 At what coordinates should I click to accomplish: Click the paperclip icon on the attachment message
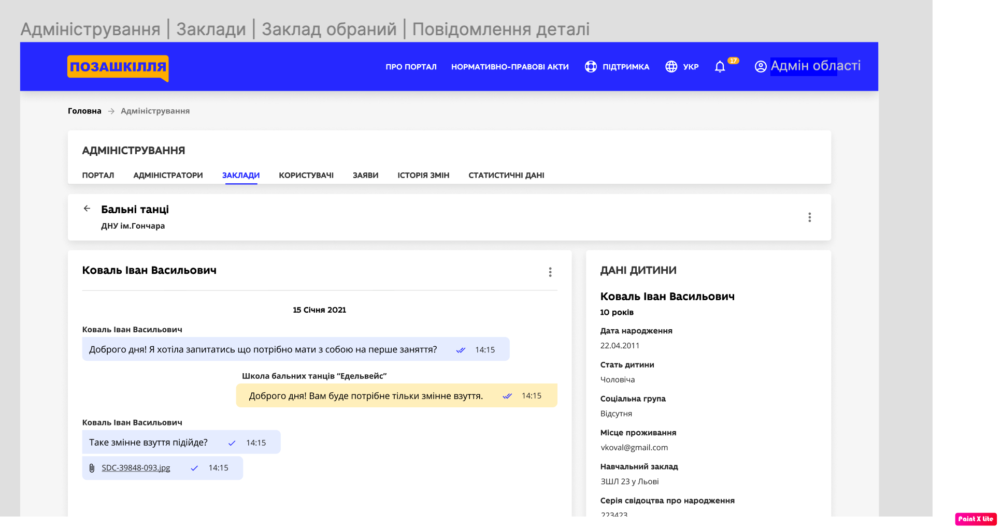point(92,468)
